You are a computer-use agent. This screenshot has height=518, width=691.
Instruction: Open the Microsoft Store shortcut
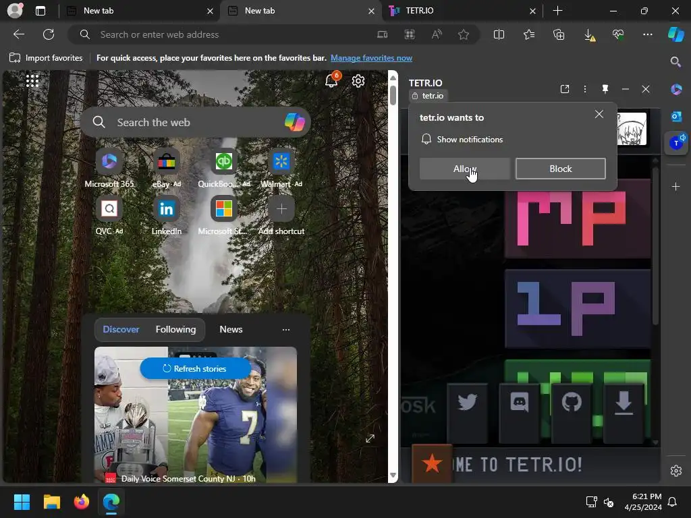224,216
